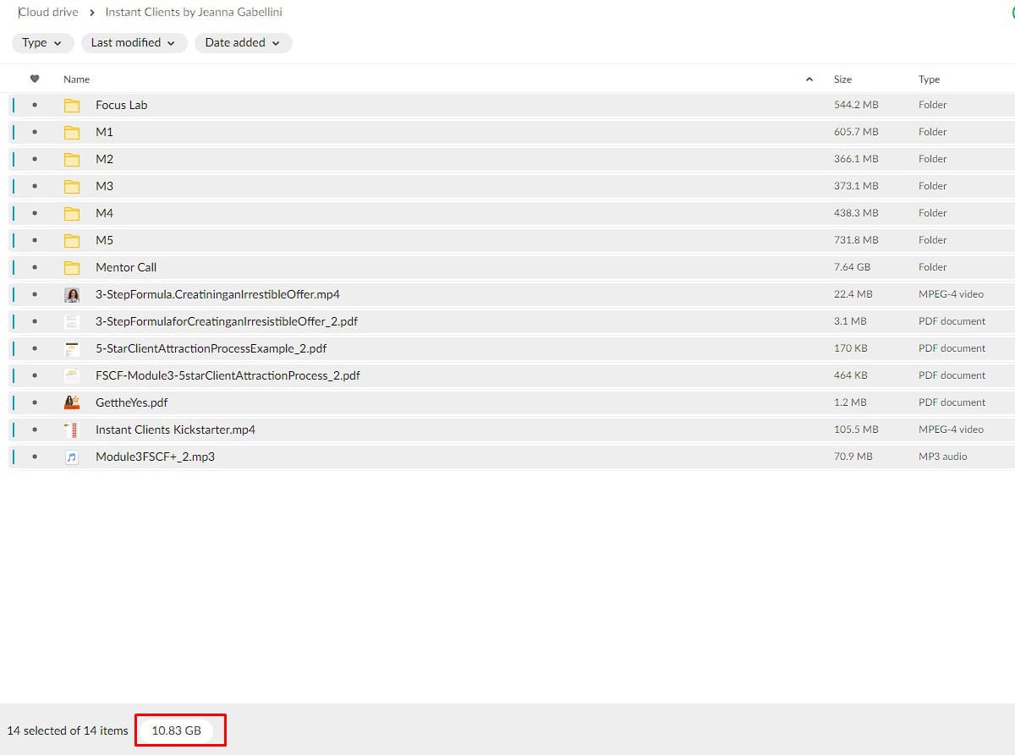The height and width of the screenshot is (755, 1015).
Task: Click the 3-StepFormula mp4 video thumbnail
Action: (x=72, y=294)
